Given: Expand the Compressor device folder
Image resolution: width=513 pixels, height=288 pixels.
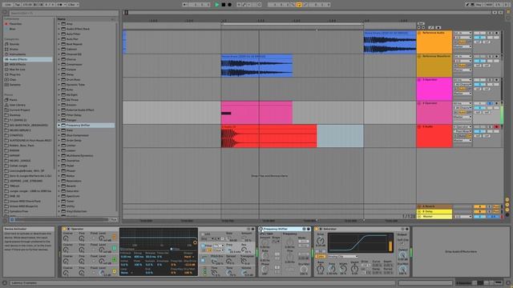Looking at the screenshot, I should coord(59,64).
